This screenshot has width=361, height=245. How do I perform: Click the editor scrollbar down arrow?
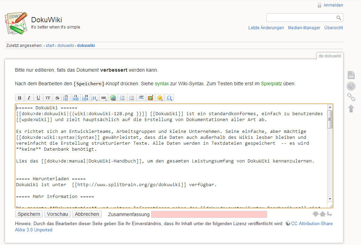(330, 199)
